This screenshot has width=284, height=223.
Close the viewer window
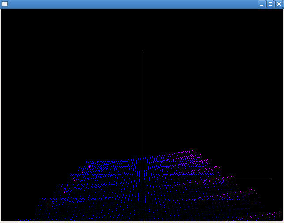[x=279, y=4]
